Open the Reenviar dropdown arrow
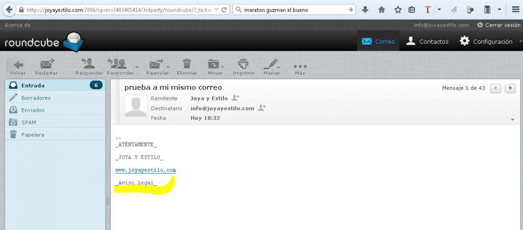The image size is (523, 230). (x=168, y=67)
